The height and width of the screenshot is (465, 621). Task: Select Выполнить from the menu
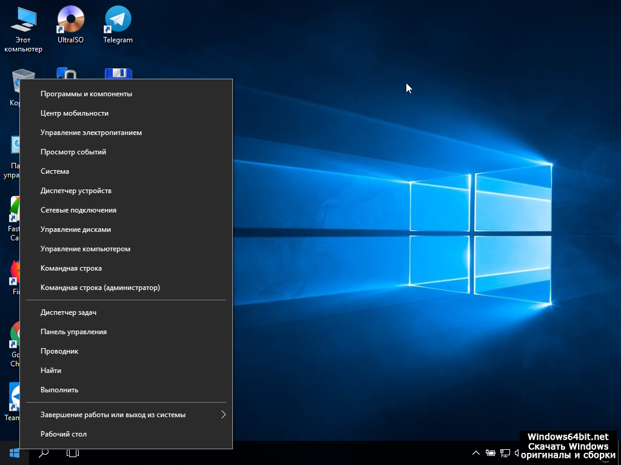(x=59, y=390)
